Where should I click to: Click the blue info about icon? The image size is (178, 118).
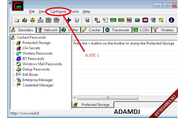tap(171, 20)
